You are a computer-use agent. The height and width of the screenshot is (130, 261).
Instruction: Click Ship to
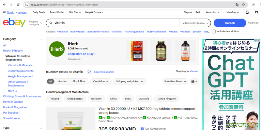point(188,12)
